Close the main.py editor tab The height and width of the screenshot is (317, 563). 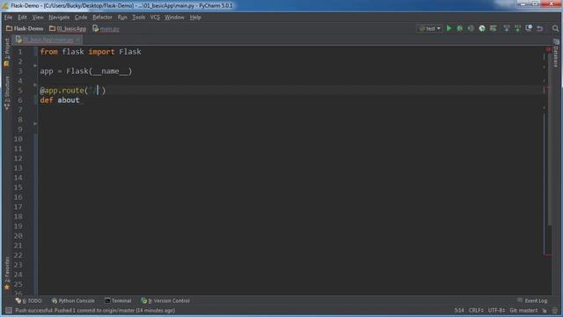pyautogui.click(x=78, y=40)
